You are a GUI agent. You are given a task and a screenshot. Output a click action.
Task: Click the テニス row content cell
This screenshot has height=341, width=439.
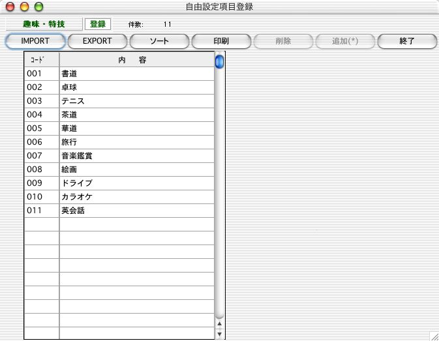point(136,101)
